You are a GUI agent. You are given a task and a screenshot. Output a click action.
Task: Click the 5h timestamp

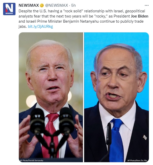pos(73,5)
